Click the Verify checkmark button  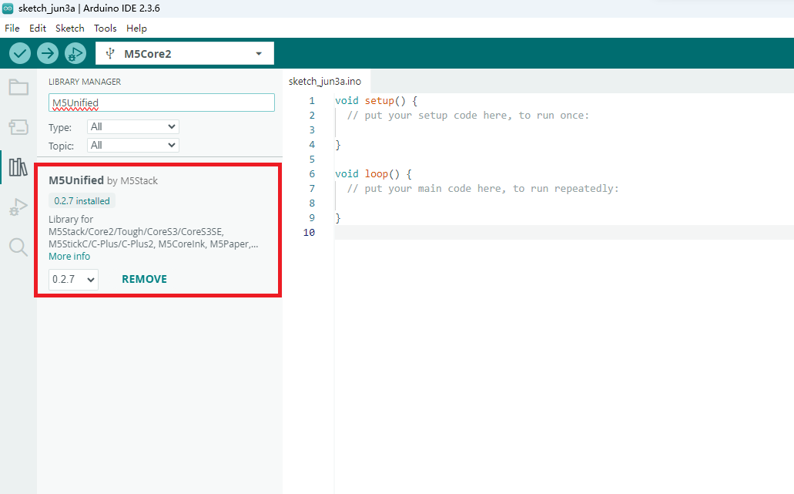click(x=20, y=53)
